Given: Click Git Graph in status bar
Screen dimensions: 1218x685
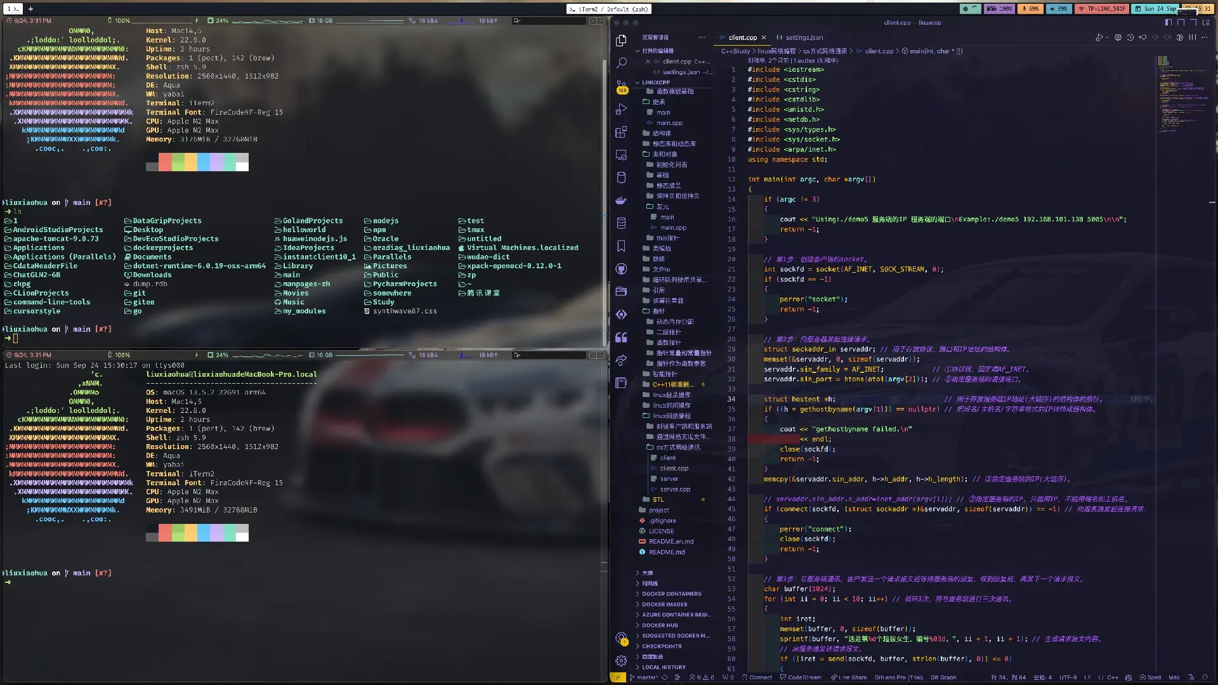Looking at the screenshot, I should click(943, 677).
